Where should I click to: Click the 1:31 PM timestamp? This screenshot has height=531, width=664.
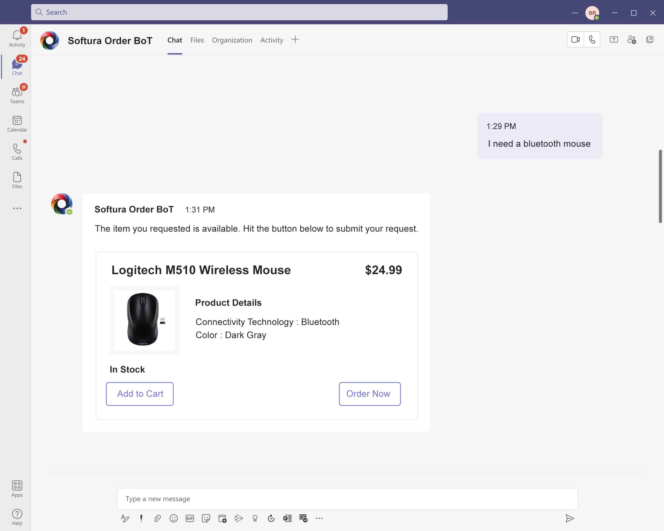pyautogui.click(x=200, y=209)
